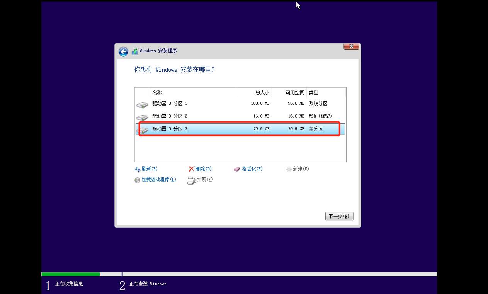Click the 100.0 MB total size cell
Viewport: 488px width, 294px height.
click(260, 104)
